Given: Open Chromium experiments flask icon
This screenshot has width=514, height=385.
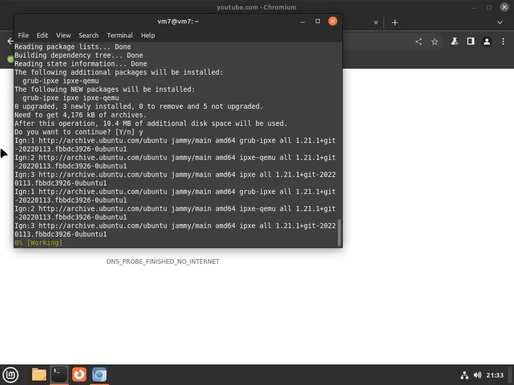Looking at the screenshot, I should (x=454, y=41).
